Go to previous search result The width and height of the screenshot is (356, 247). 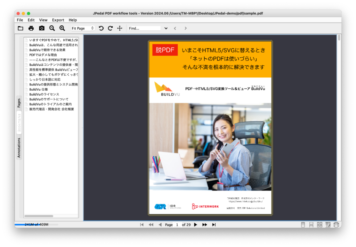click(175, 28)
